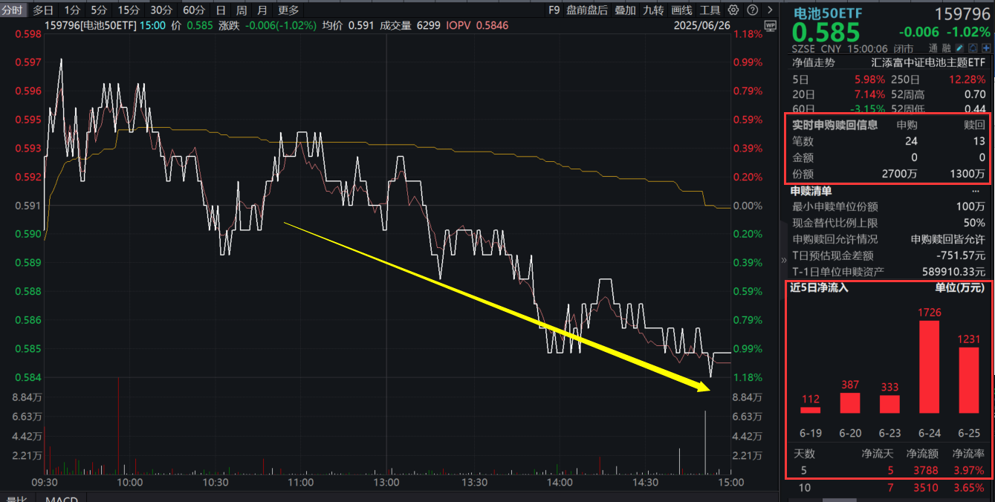Click the 均价 value 0.591
Image resolution: width=995 pixels, height=502 pixels.
point(361,25)
